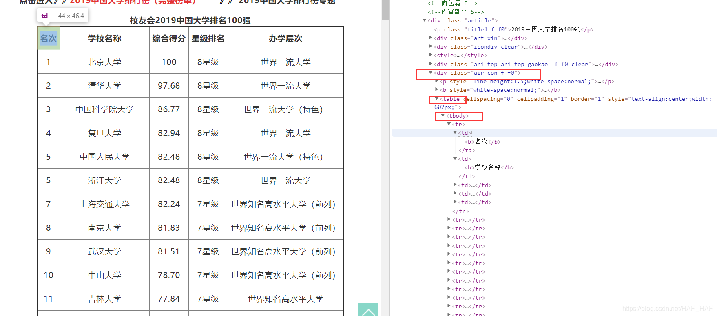The height and width of the screenshot is (316, 717).
Task: Click the 中山大学 cell
Action: point(104,275)
